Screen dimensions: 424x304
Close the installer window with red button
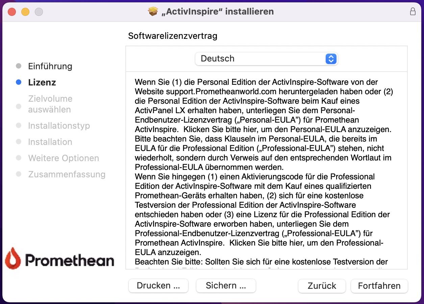[x=12, y=12]
